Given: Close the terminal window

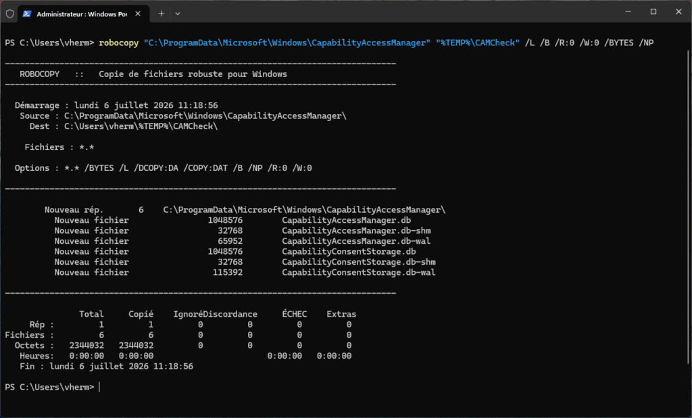Looking at the screenshot, I should click(x=678, y=12).
